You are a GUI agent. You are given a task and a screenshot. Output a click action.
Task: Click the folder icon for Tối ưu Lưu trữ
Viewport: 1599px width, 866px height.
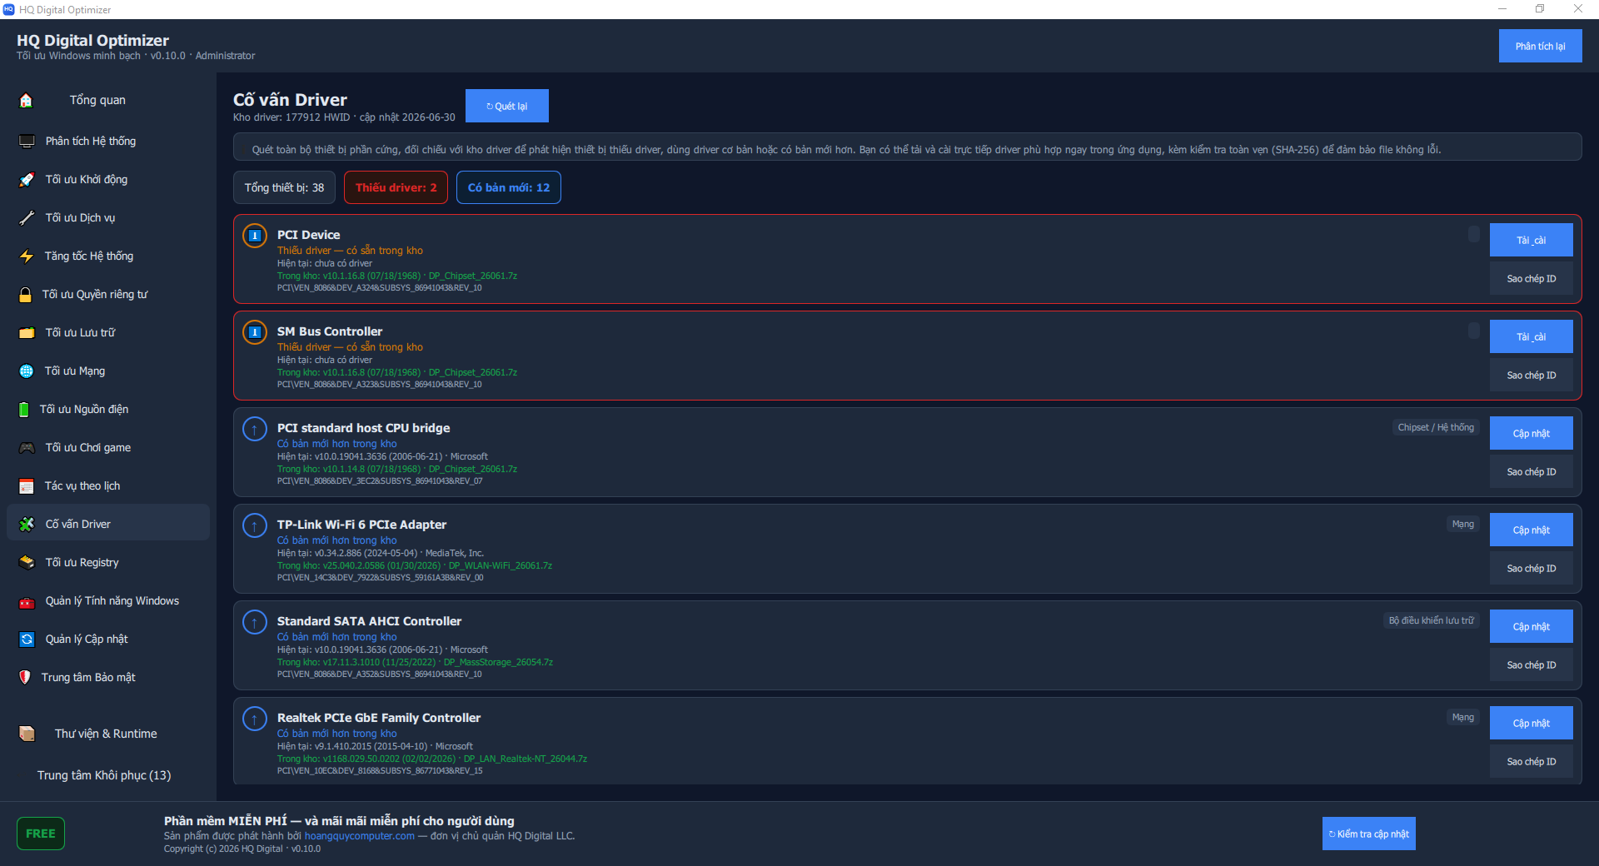coord(27,333)
